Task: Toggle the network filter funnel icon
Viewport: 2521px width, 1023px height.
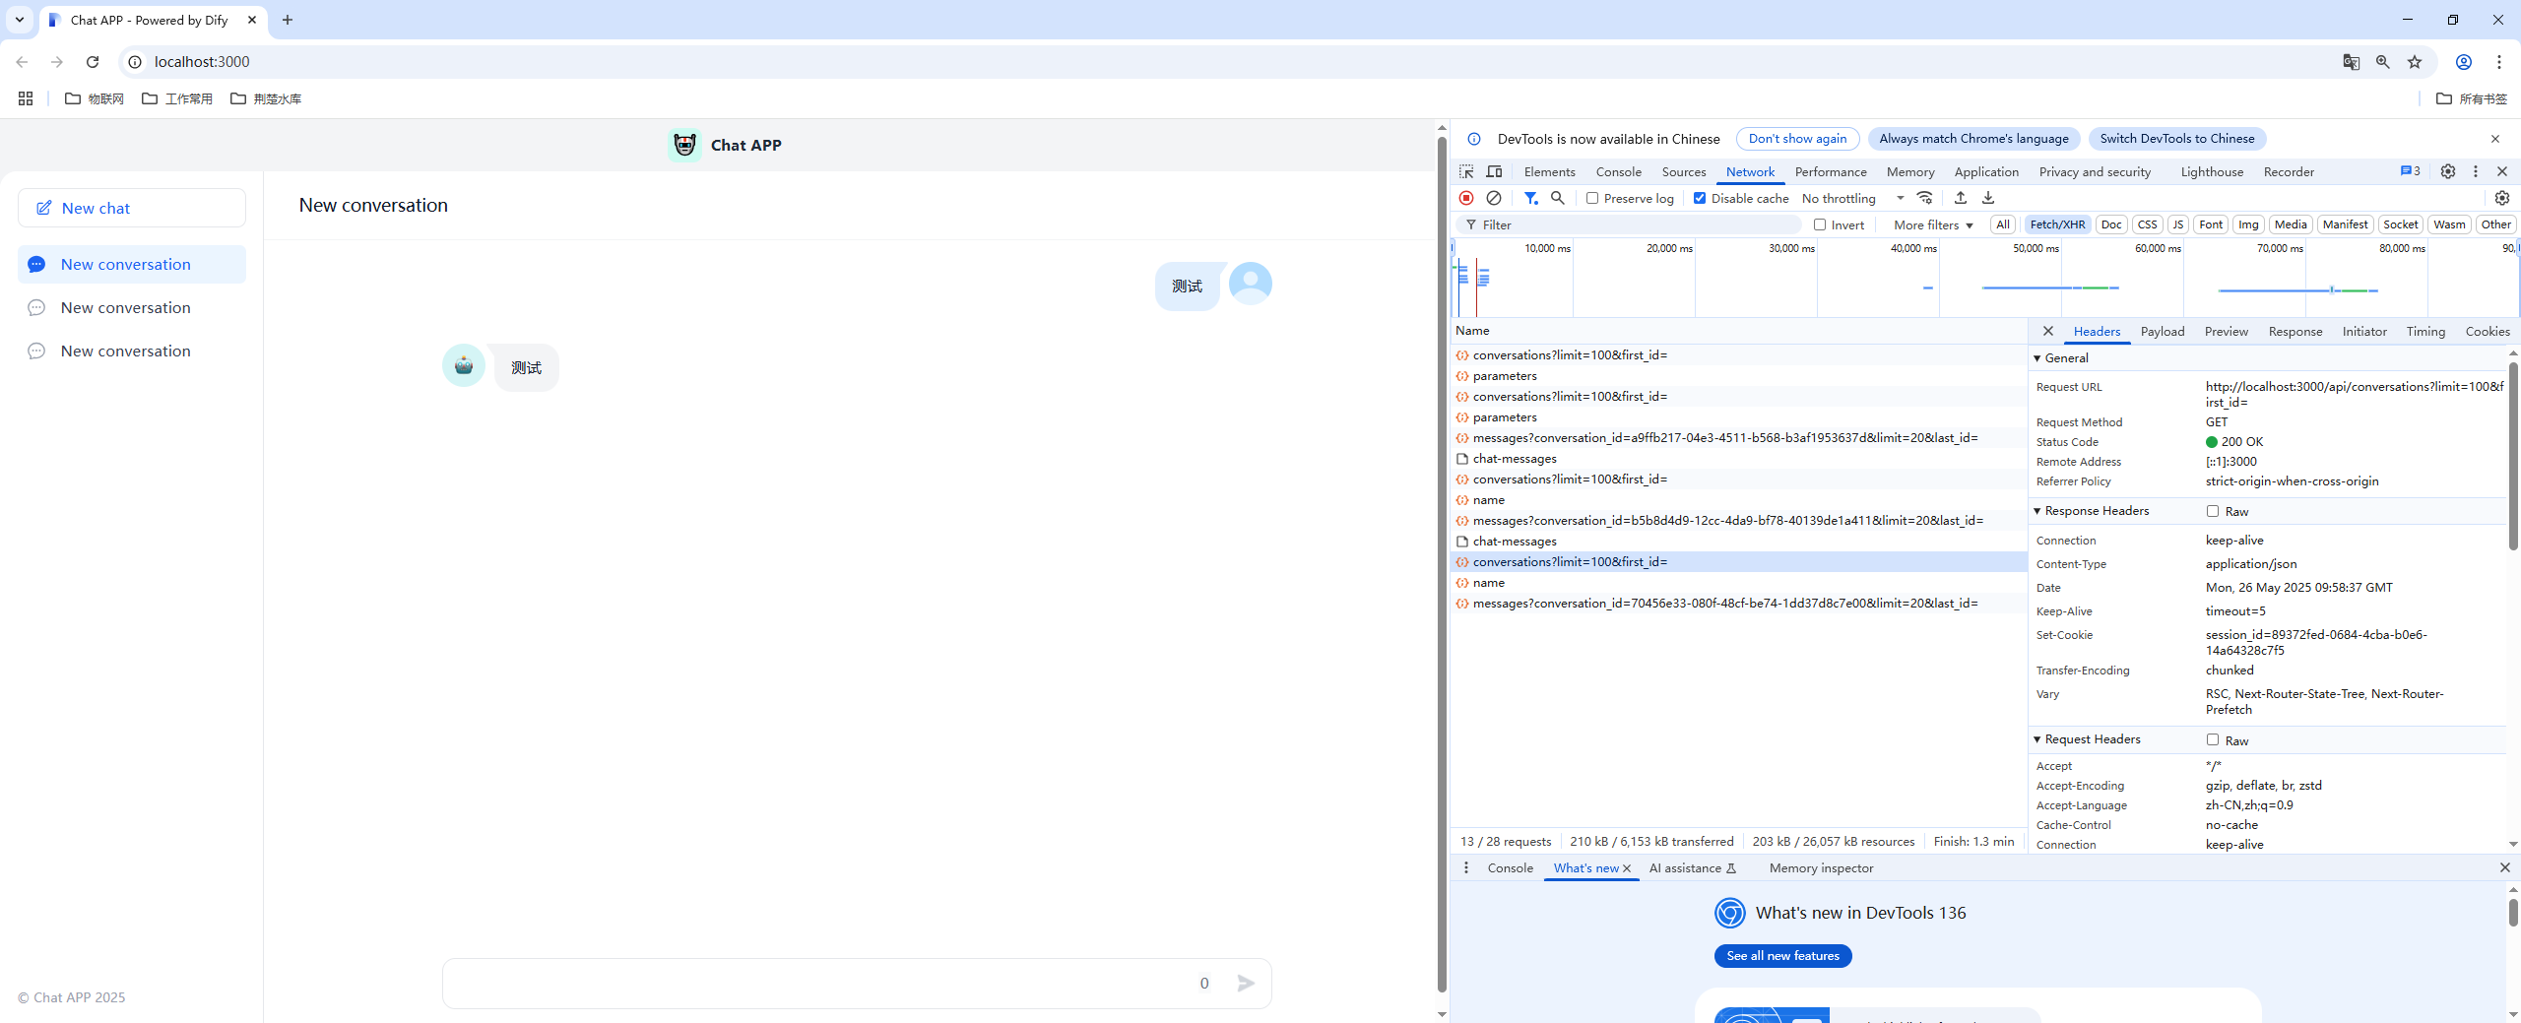Action: pyautogui.click(x=1531, y=198)
